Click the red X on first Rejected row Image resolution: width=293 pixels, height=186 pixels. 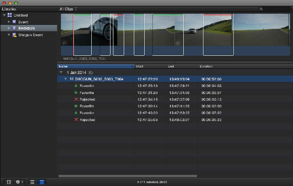(x=76, y=99)
